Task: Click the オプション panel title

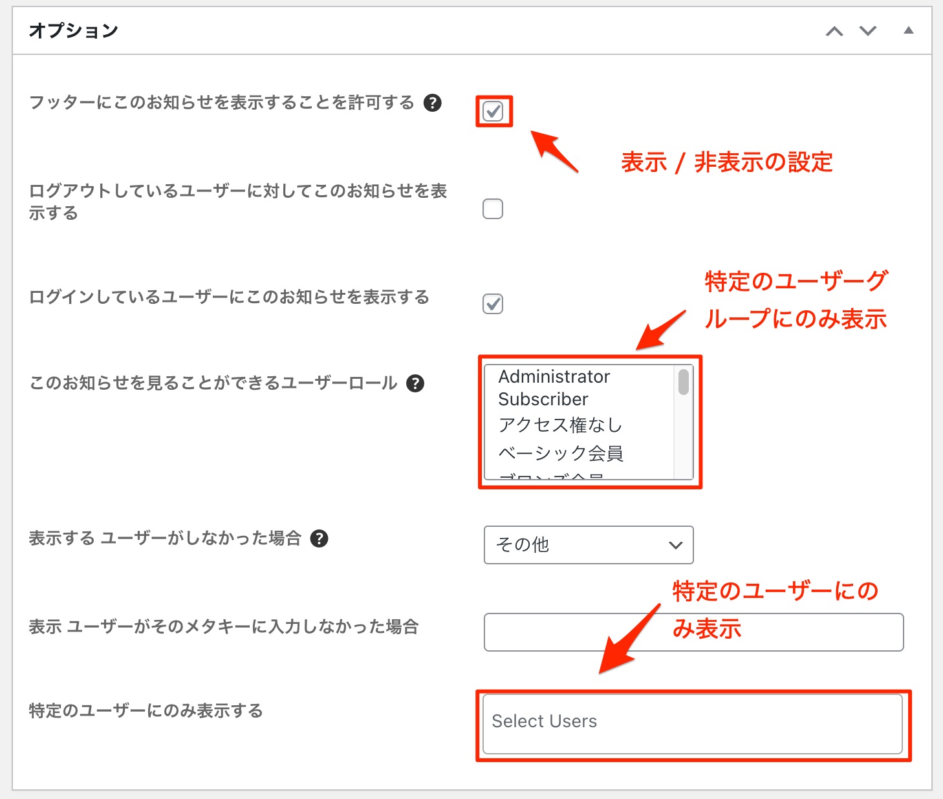Action: (74, 31)
